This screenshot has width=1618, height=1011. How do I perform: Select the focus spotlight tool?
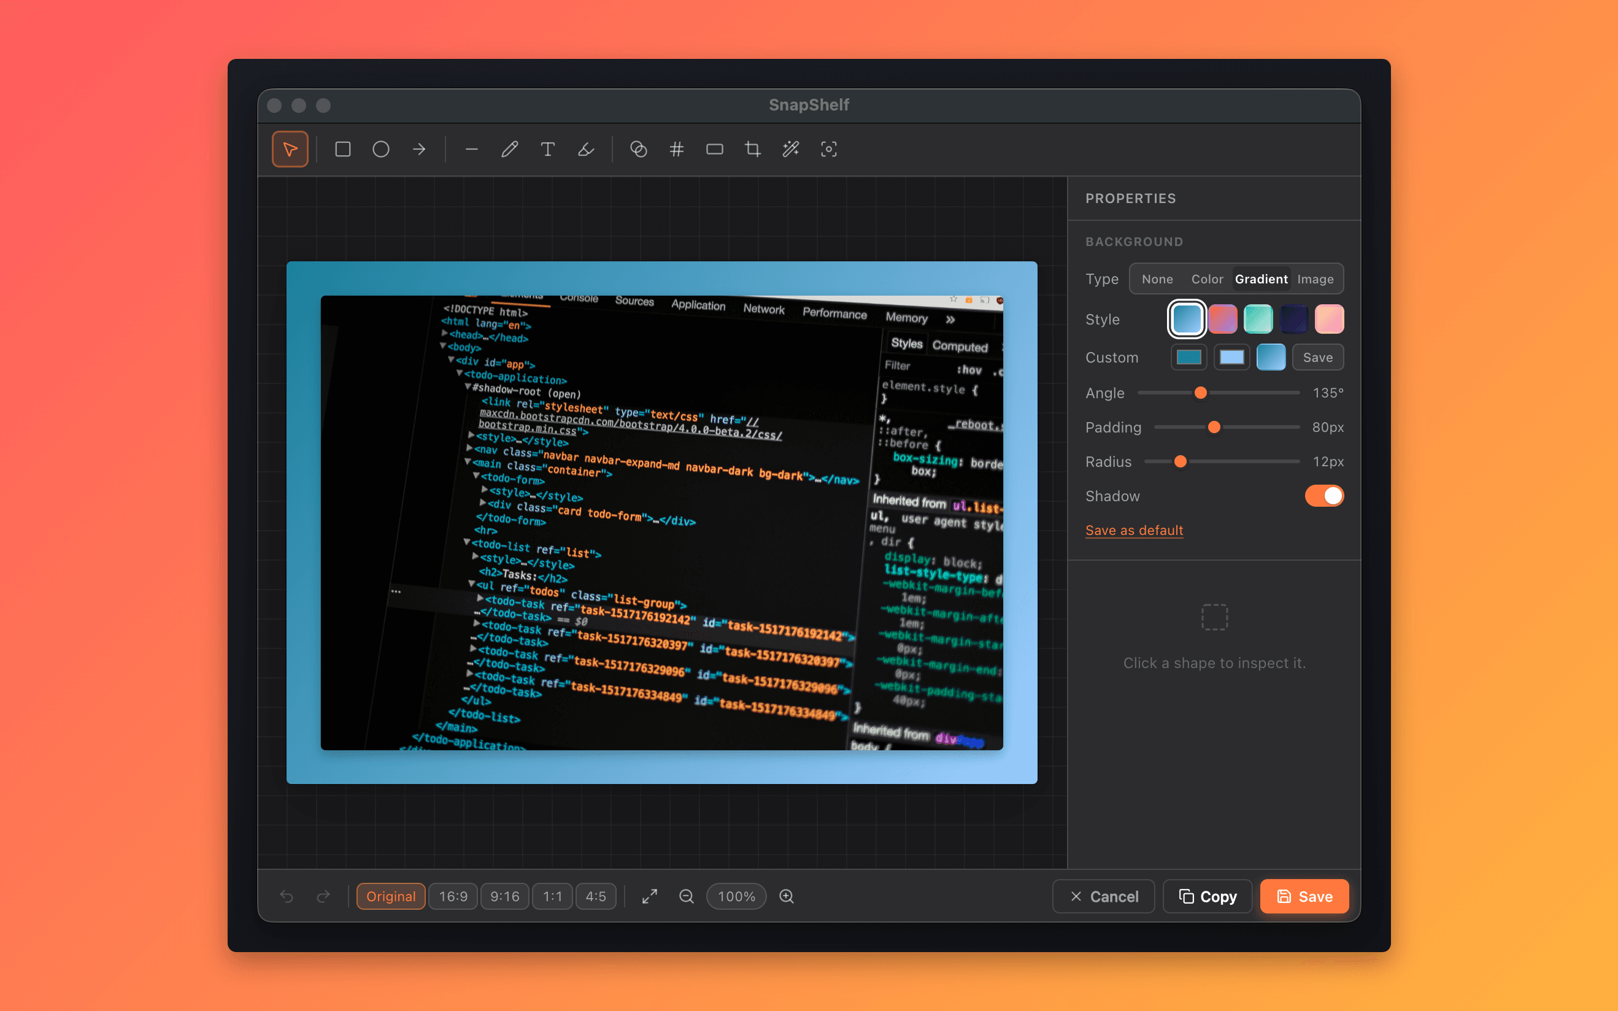click(x=829, y=149)
